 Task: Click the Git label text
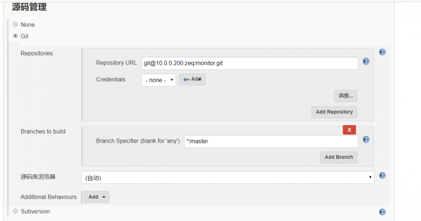coord(24,36)
